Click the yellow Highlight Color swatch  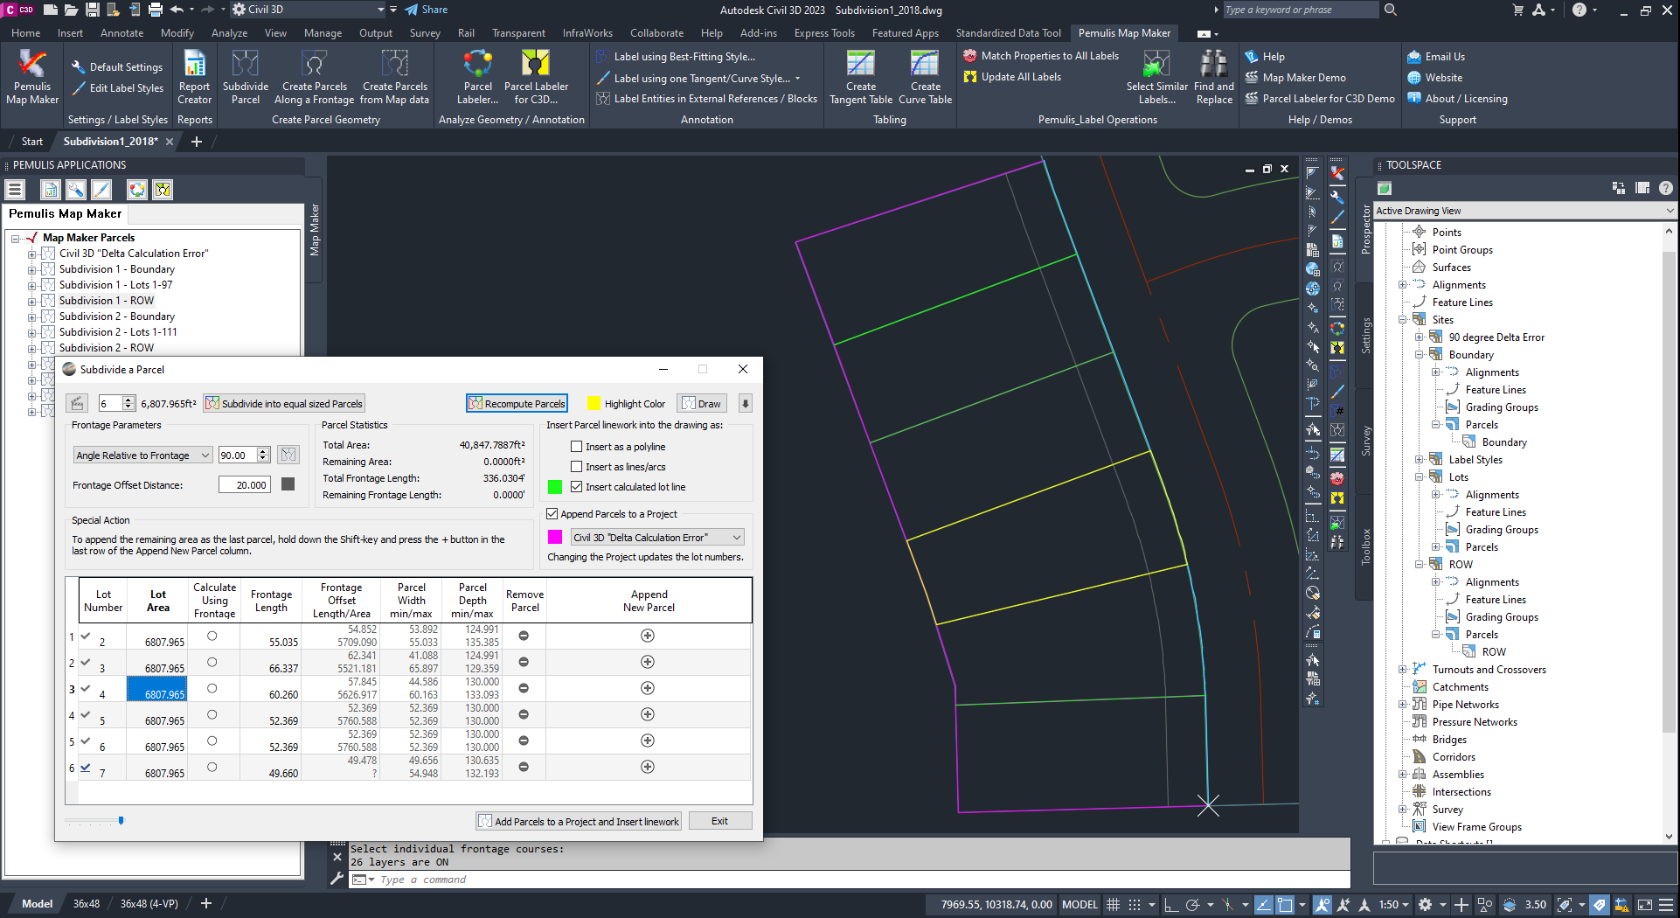click(594, 404)
